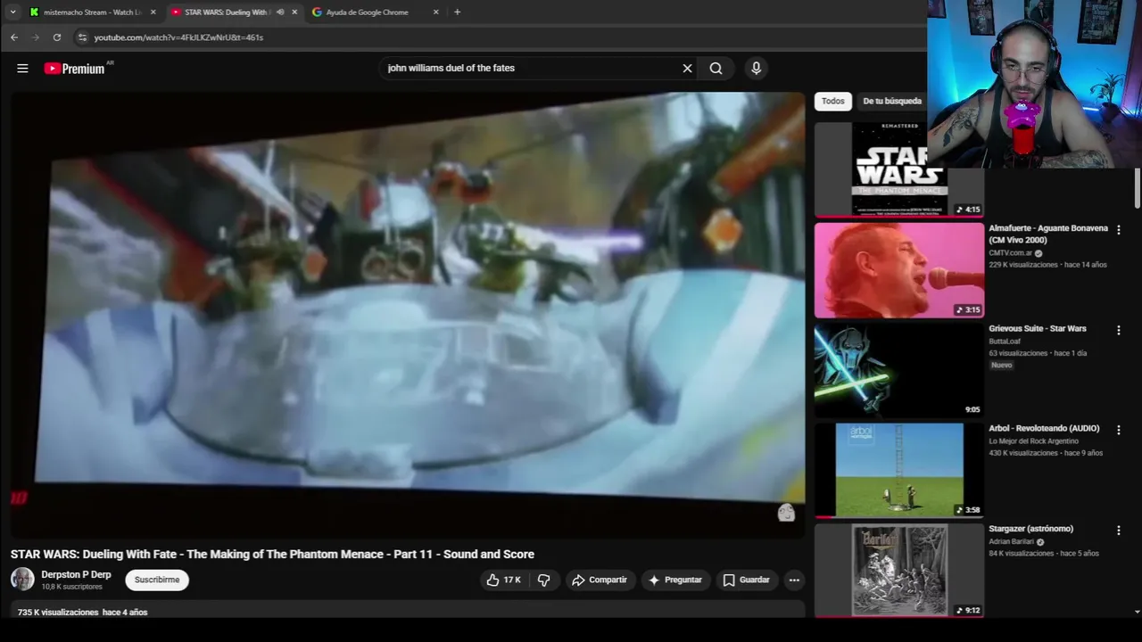The height and width of the screenshot is (642, 1142).
Task: Subscribe using the Suscribirme button
Action: [157, 580]
